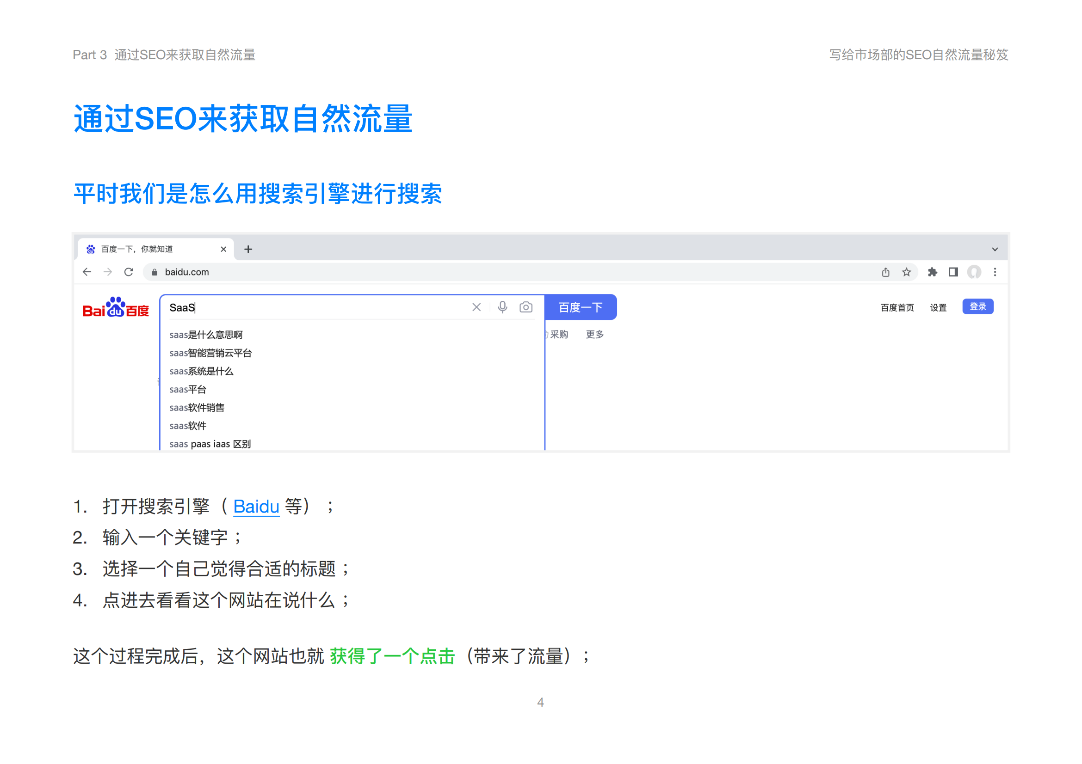This screenshot has height=764, width=1082.
Task: Click the camera image search icon
Action: [x=526, y=307]
